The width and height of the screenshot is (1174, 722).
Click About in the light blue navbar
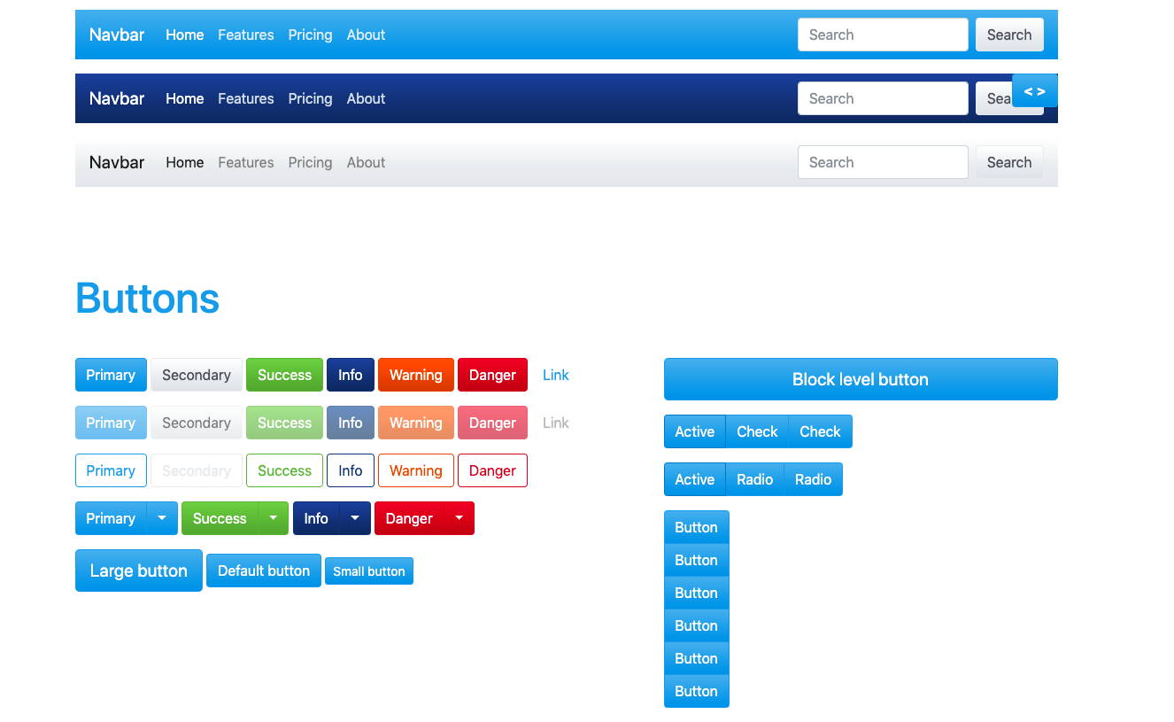click(366, 35)
